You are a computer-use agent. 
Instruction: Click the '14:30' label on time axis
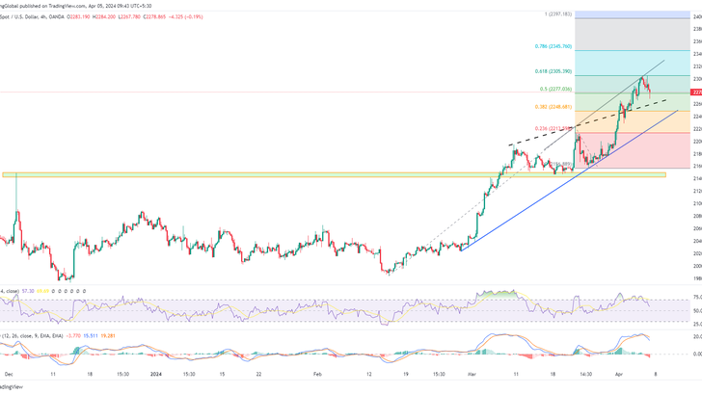tap(586, 374)
